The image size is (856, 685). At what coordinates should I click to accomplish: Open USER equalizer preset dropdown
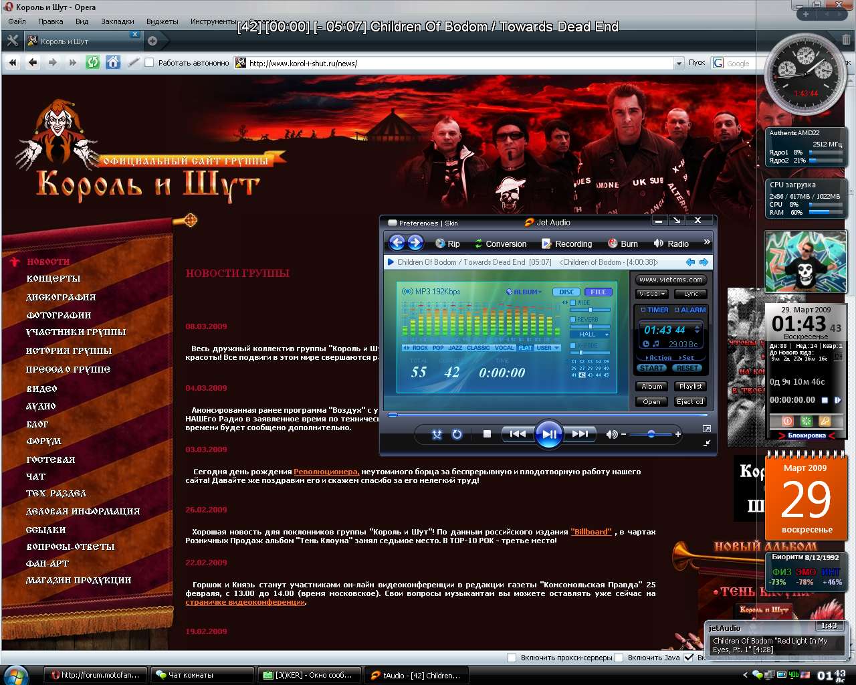(x=548, y=348)
